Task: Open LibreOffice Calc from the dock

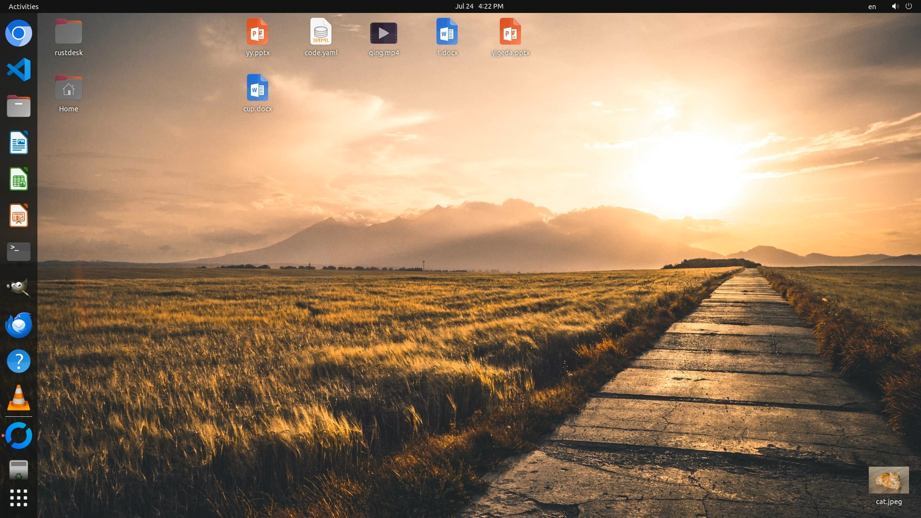Action: tap(19, 179)
